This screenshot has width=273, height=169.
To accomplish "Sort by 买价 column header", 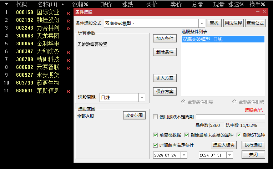I will (152, 4).
